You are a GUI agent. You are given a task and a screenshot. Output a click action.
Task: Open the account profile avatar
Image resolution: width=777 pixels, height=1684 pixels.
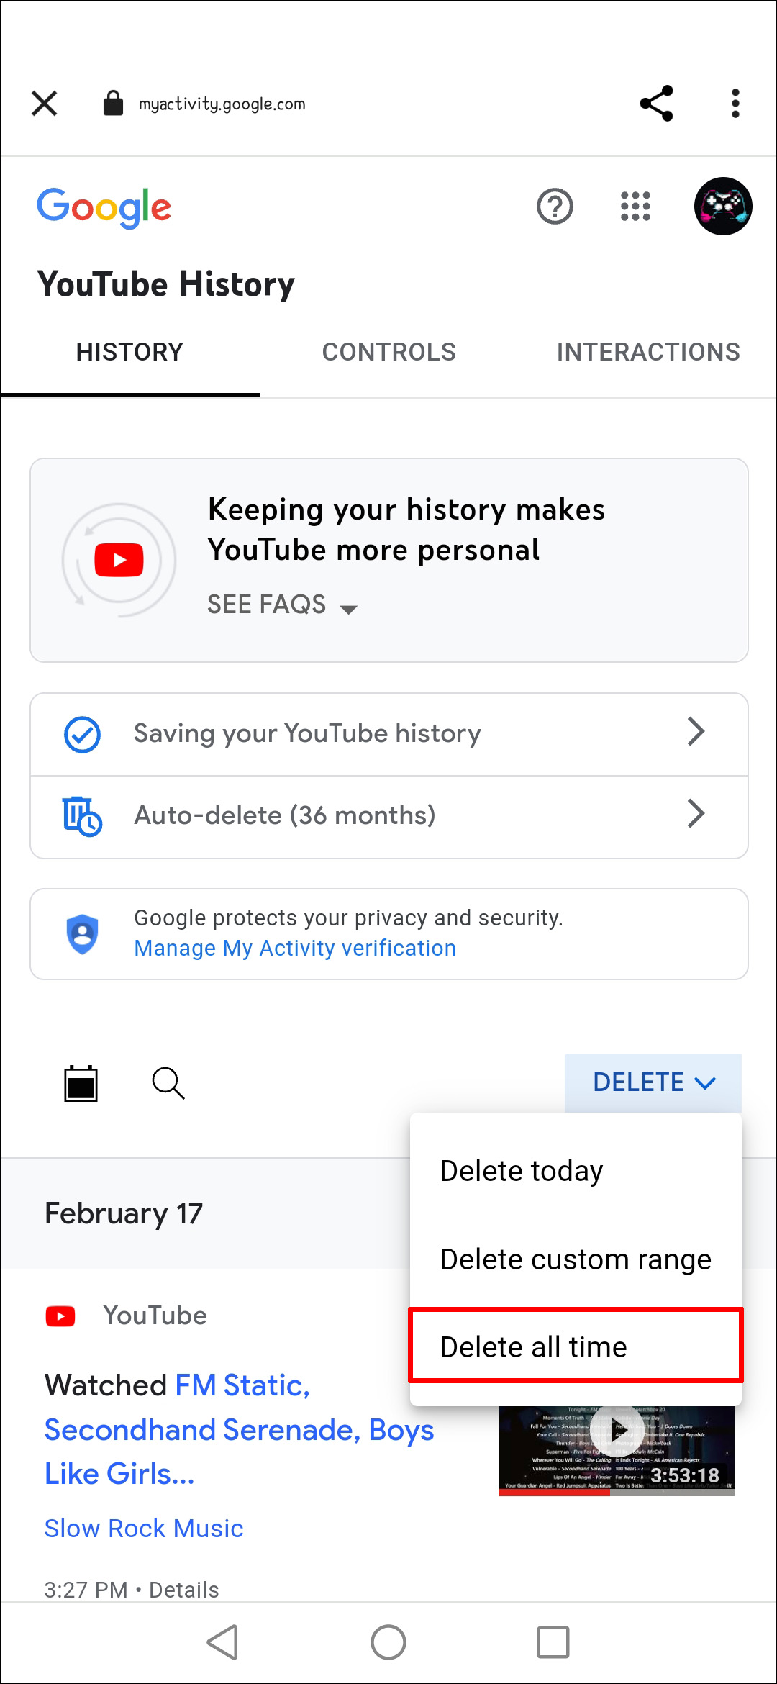[x=722, y=207]
